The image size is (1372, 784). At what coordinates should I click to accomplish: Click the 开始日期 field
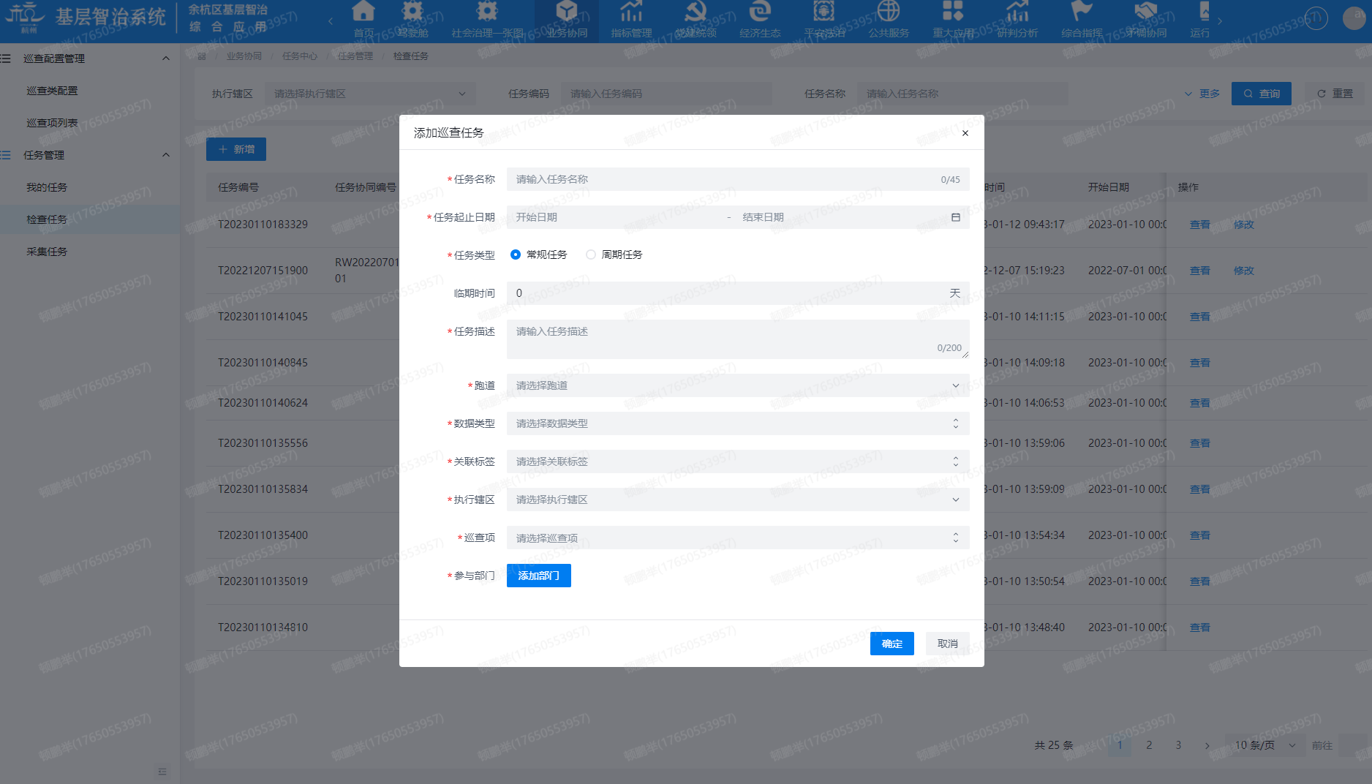(x=614, y=217)
